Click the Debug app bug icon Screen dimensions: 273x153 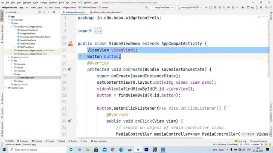pos(220,8)
